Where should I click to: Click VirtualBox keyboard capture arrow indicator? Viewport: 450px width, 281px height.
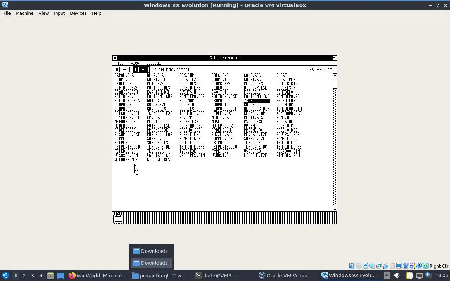point(425,266)
